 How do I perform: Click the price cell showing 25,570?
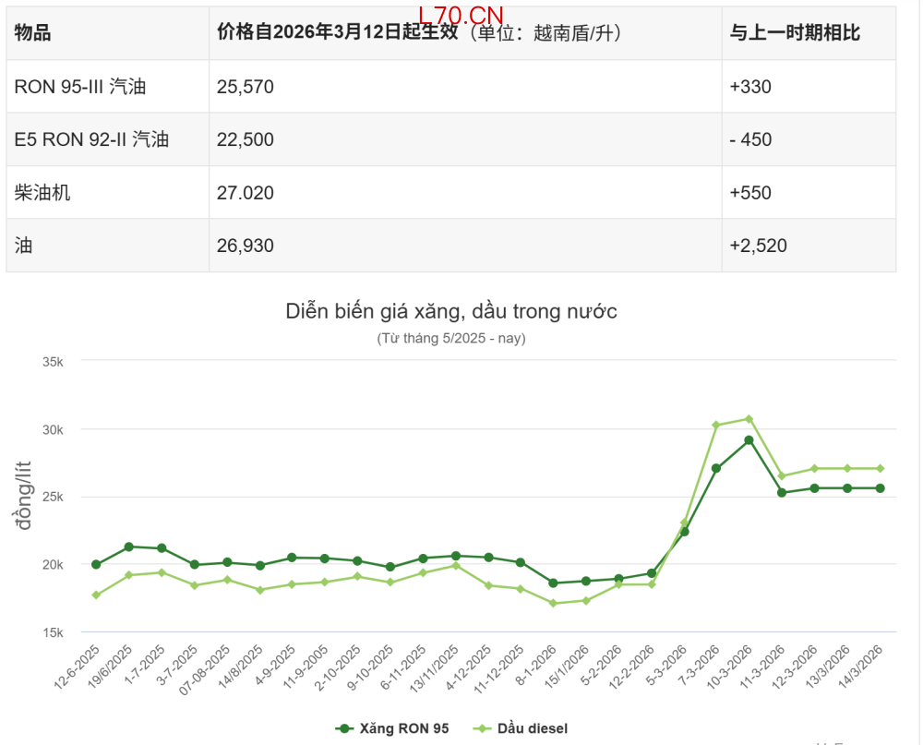(x=245, y=87)
